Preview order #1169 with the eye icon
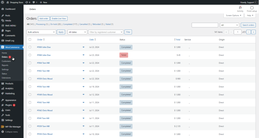This screenshot has height=138, width=259. pos(83,47)
